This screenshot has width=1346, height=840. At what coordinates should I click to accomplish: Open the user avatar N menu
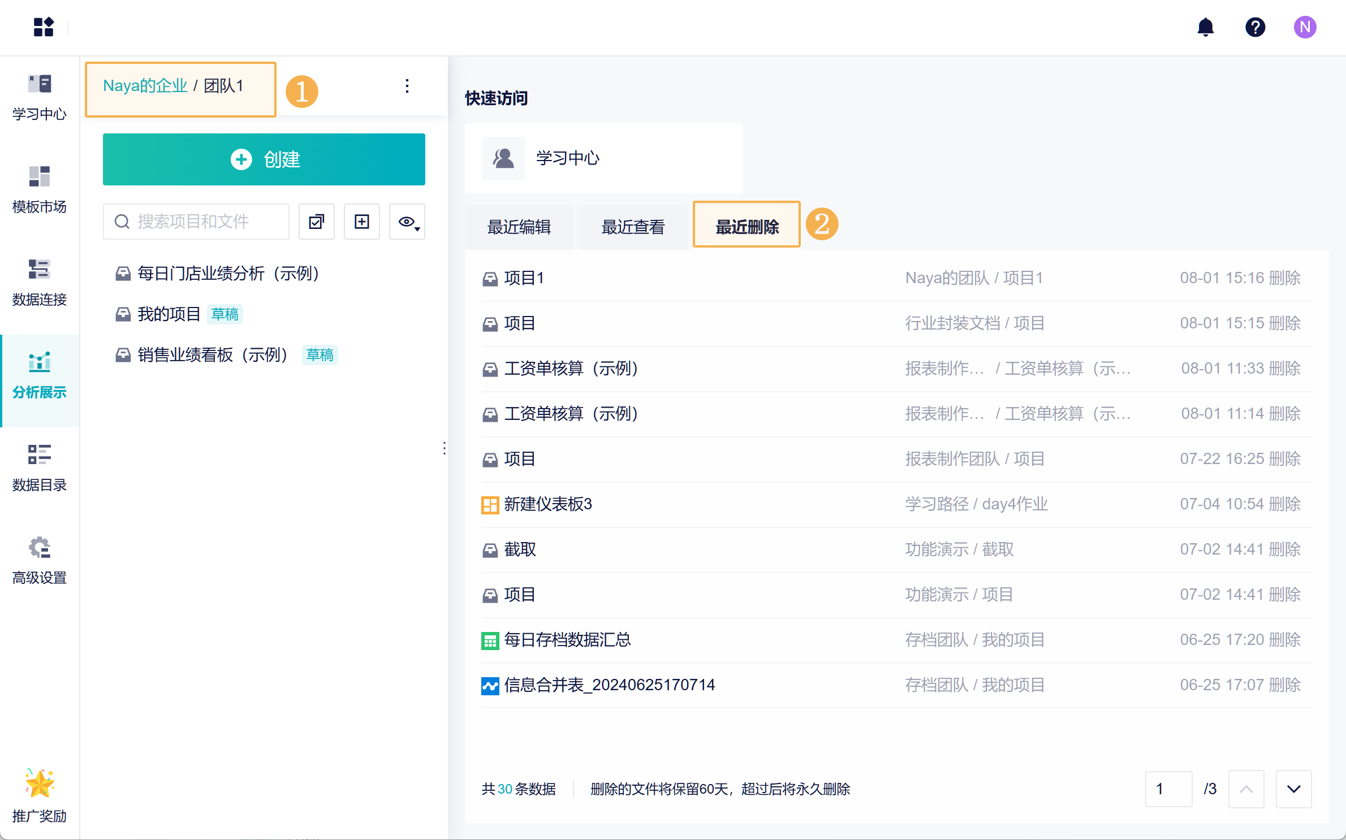[1304, 27]
